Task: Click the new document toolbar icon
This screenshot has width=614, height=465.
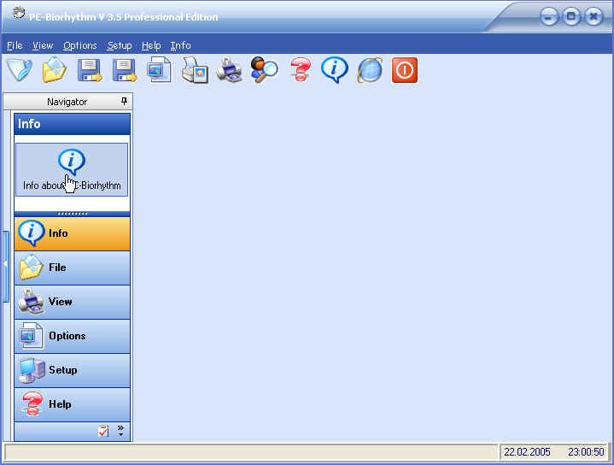Action: 19,70
